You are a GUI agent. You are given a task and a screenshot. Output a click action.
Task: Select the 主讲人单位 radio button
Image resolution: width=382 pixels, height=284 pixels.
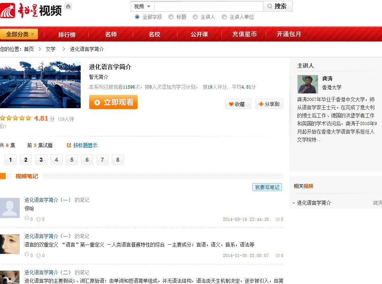pos(224,17)
